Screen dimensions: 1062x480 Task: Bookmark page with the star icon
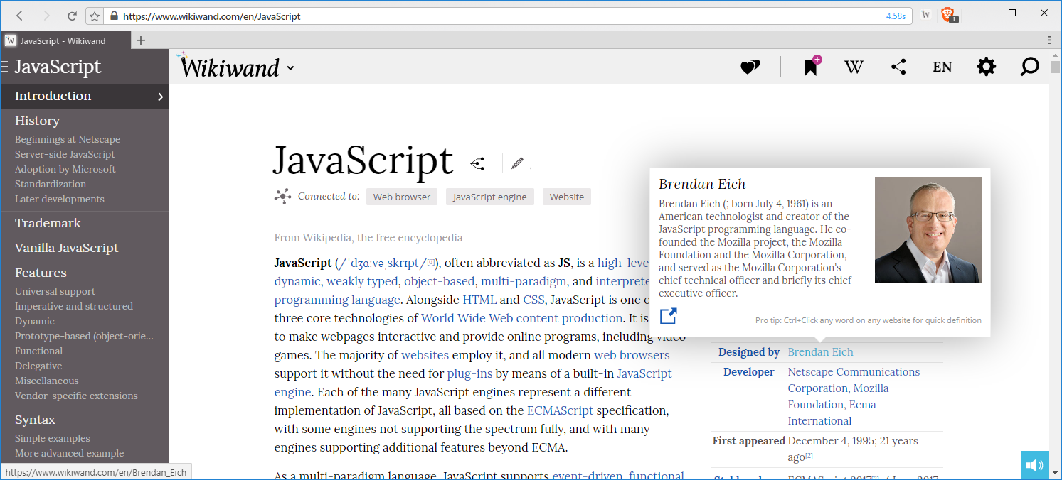coord(95,16)
